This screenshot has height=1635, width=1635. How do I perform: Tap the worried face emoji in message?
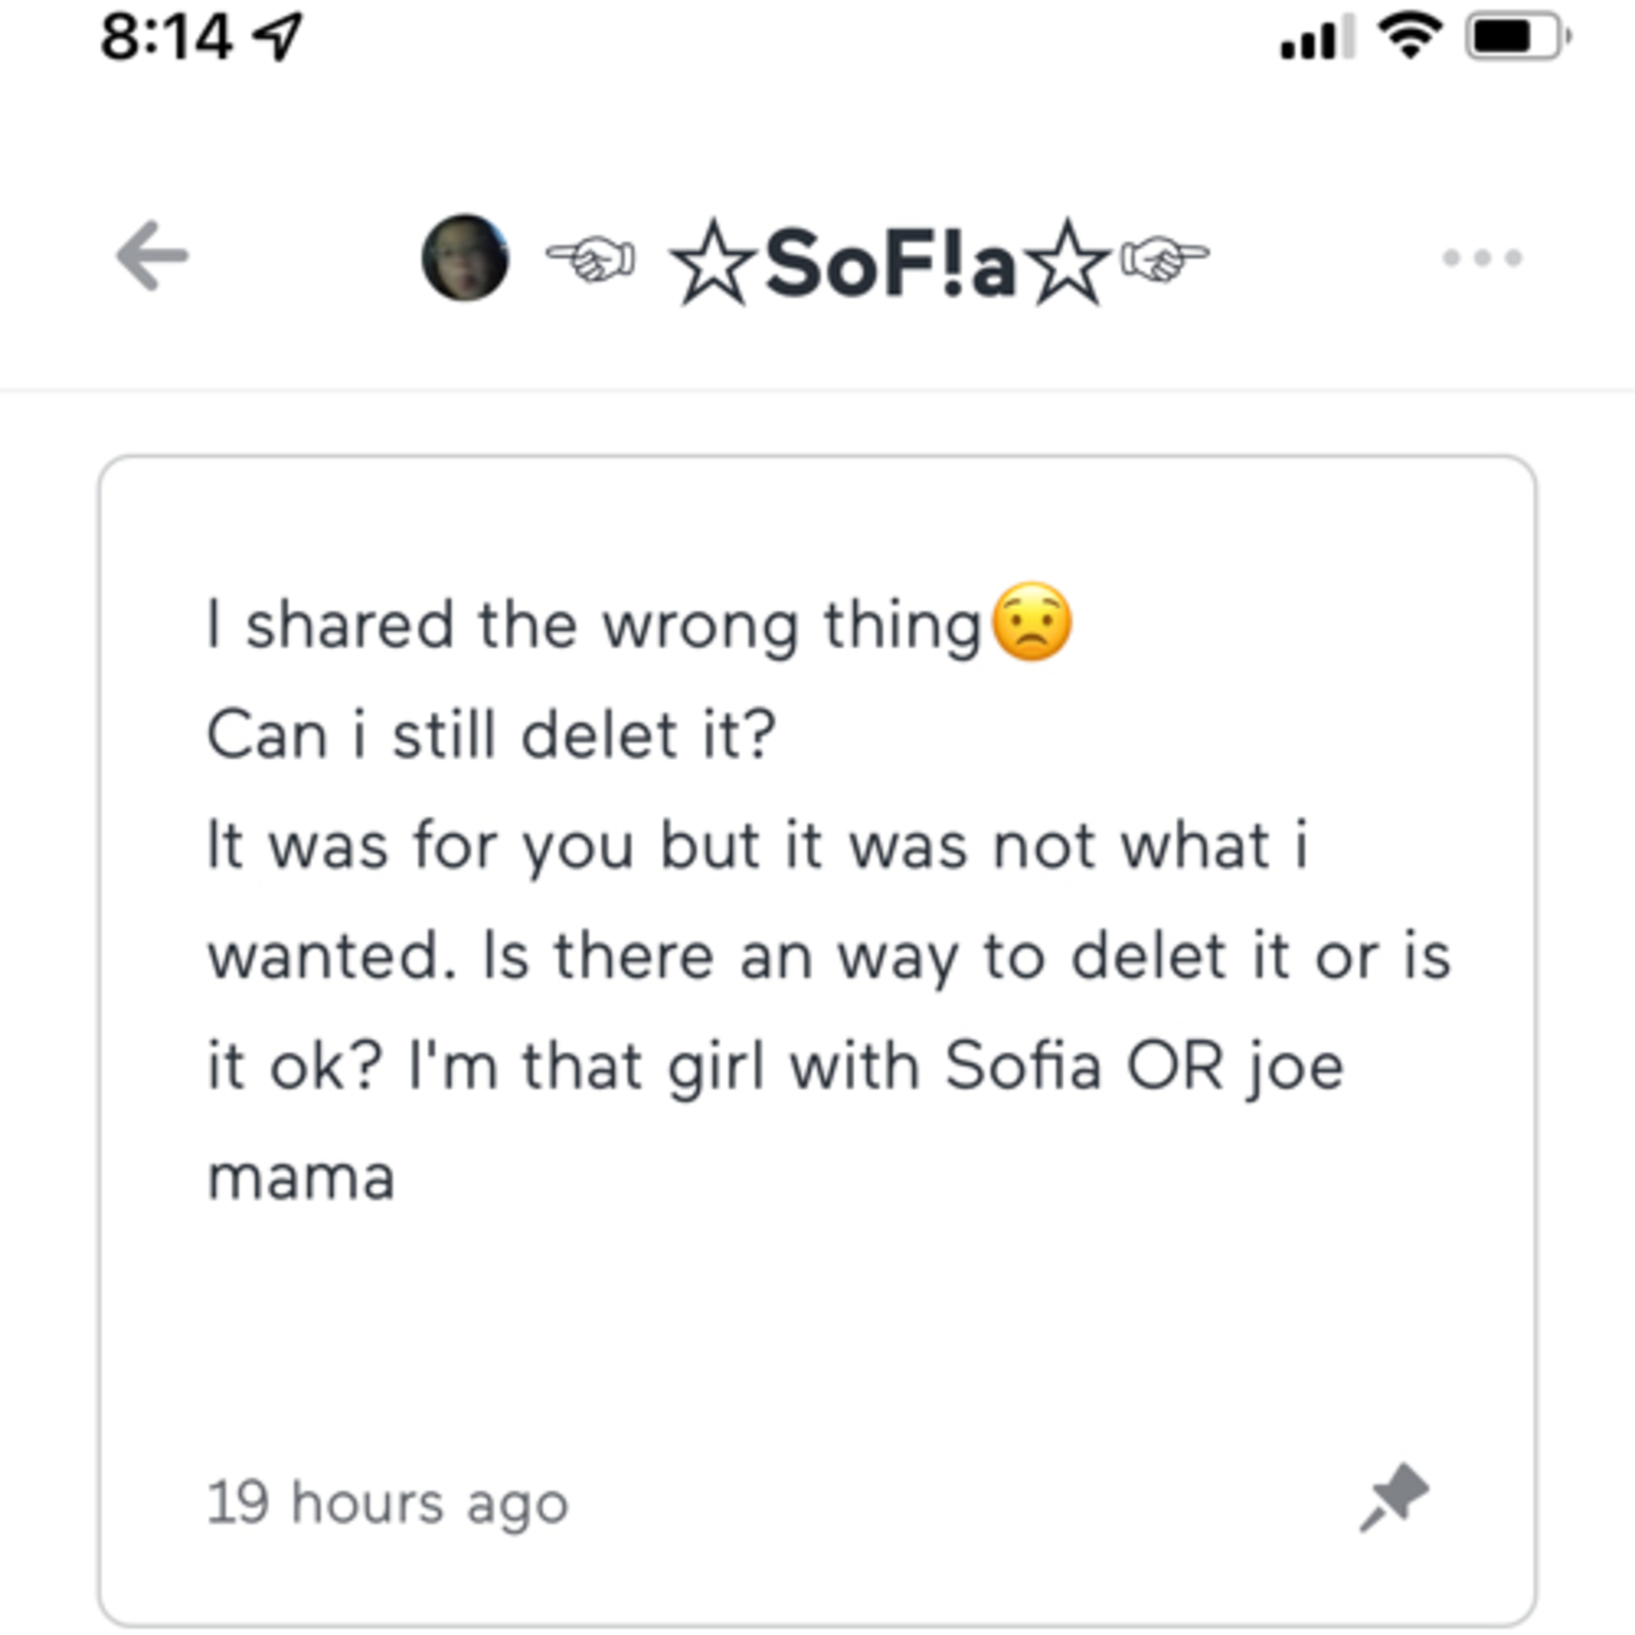(1032, 622)
